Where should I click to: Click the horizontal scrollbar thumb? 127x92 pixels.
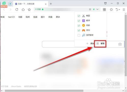pos(44,91)
